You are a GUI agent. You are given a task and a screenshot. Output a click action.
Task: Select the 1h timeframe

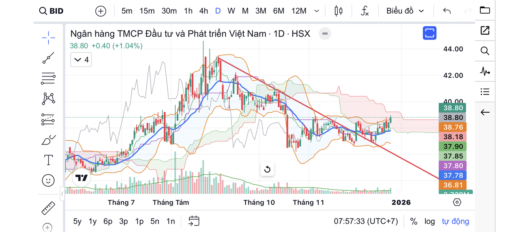188,11
